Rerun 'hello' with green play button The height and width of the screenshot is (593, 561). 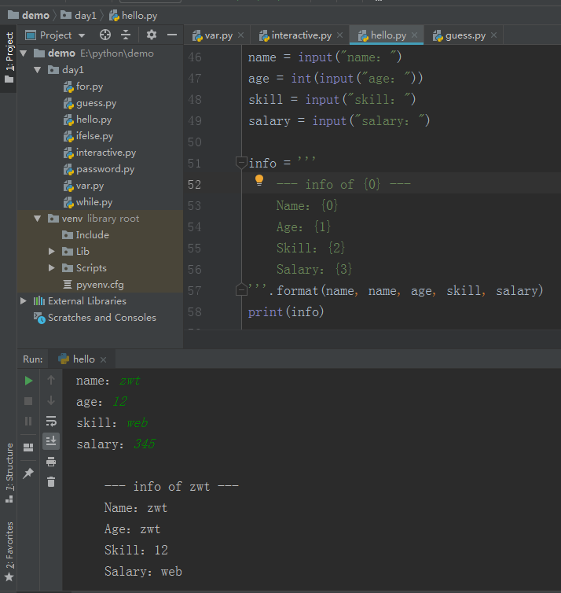coord(28,381)
